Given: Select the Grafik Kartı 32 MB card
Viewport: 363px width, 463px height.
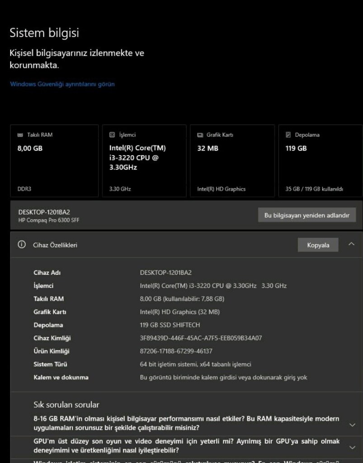Looking at the screenshot, I should [232, 161].
